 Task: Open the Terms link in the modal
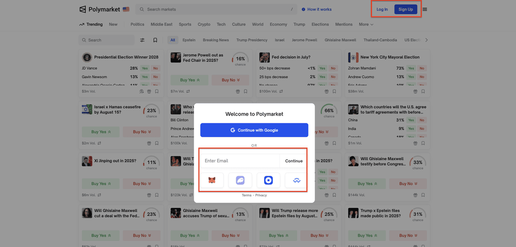[x=246, y=195]
